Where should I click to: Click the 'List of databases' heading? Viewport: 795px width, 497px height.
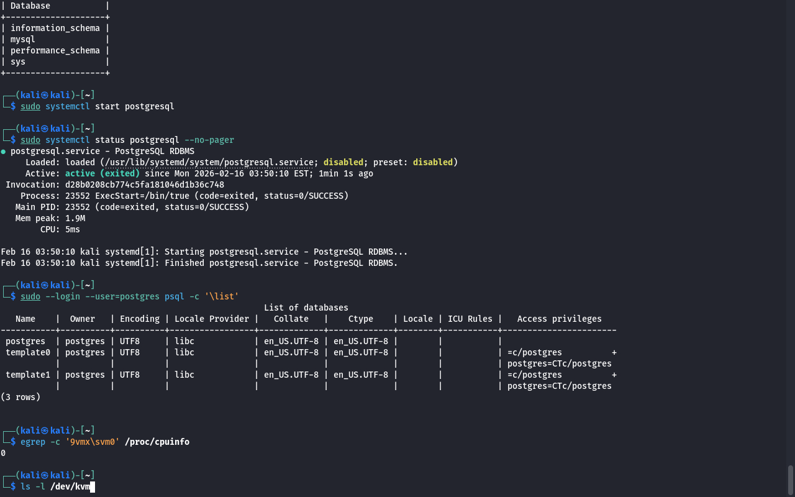tap(306, 308)
